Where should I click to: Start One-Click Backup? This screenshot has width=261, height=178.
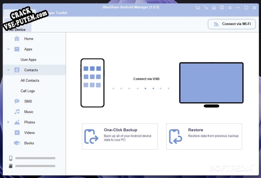click(x=120, y=136)
